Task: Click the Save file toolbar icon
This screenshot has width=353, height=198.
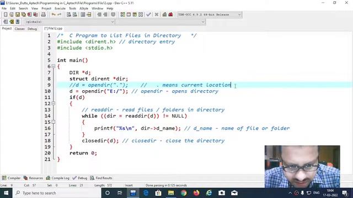Action: pos(17,15)
